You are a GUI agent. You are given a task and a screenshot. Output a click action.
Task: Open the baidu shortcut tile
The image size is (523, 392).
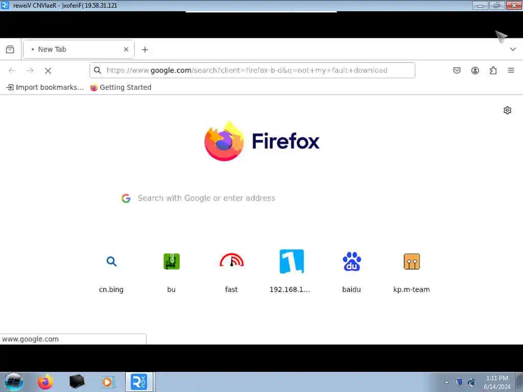tap(351, 271)
